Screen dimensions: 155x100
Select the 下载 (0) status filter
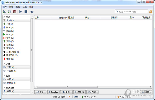[17, 24]
